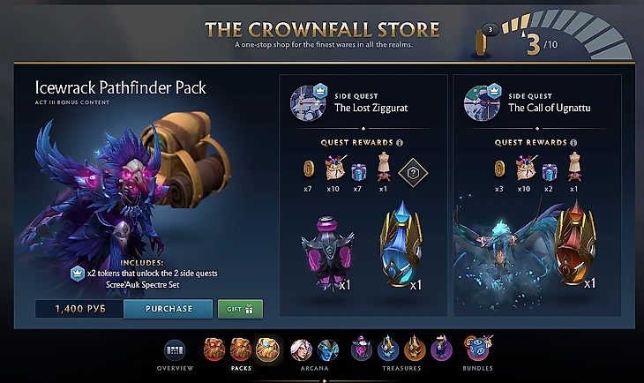
Task: Click the Quest Rewards info icon for Lost Ziggurat
Action: click(400, 143)
